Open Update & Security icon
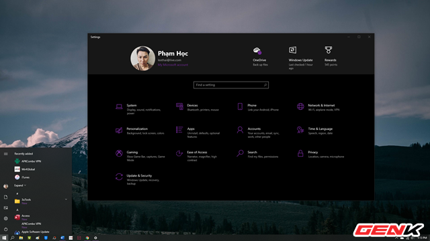This screenshot has height=241, width=430. pos(119,177)
